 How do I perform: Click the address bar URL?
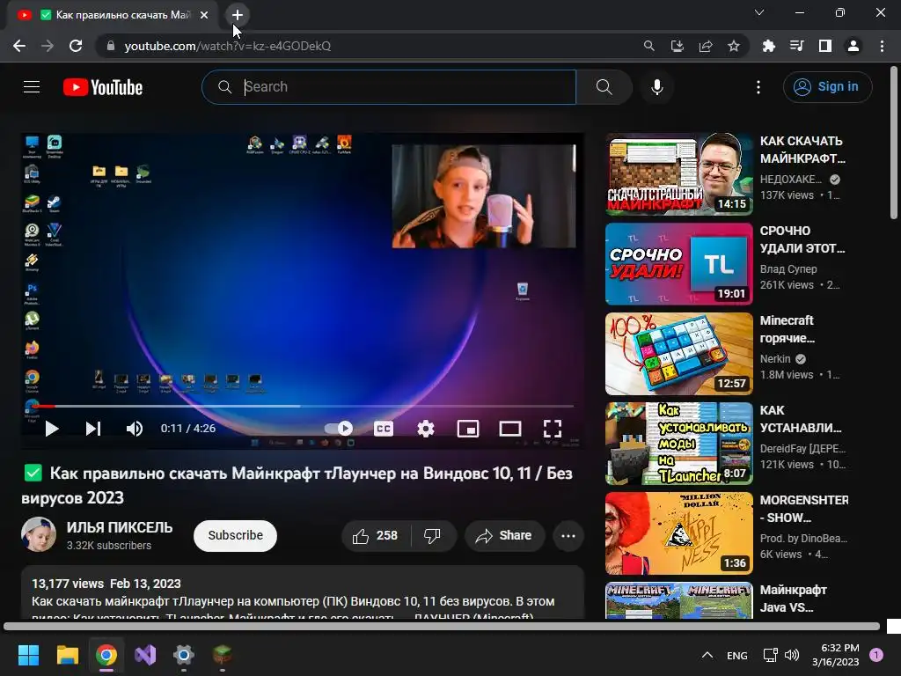(228, 46)
